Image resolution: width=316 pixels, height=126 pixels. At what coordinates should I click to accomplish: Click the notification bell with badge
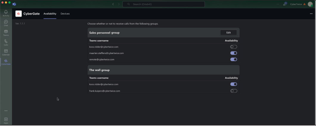click(x=285, y=4)
